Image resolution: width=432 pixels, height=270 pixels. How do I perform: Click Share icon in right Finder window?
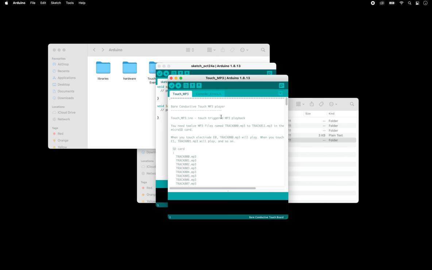pyautogui.click(x=312, y=104)
